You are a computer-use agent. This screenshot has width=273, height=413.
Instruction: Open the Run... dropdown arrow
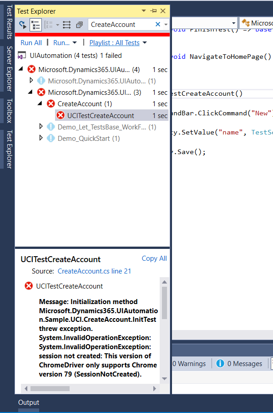(x=75, y=43)
